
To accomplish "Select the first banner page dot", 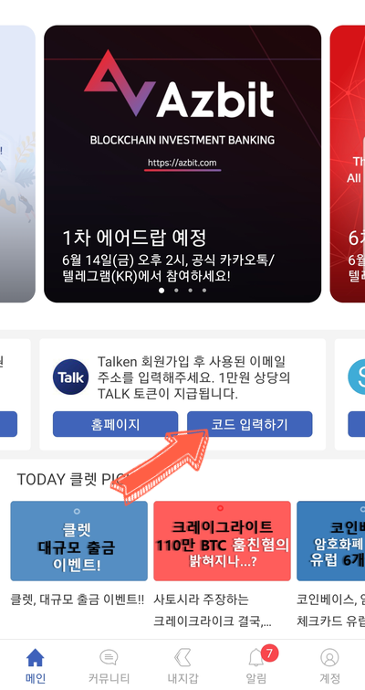I will [162, 291].
